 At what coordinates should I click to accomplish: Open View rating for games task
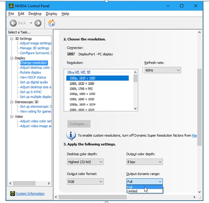pyautogui.click(x=36, y=112)
